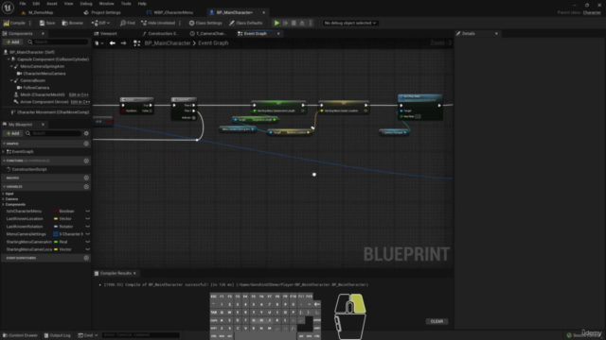The height and width of the screenshot is (340, 606).
Task: Switch to T_CameraChange timeline tab
Action: click(211, 34)
